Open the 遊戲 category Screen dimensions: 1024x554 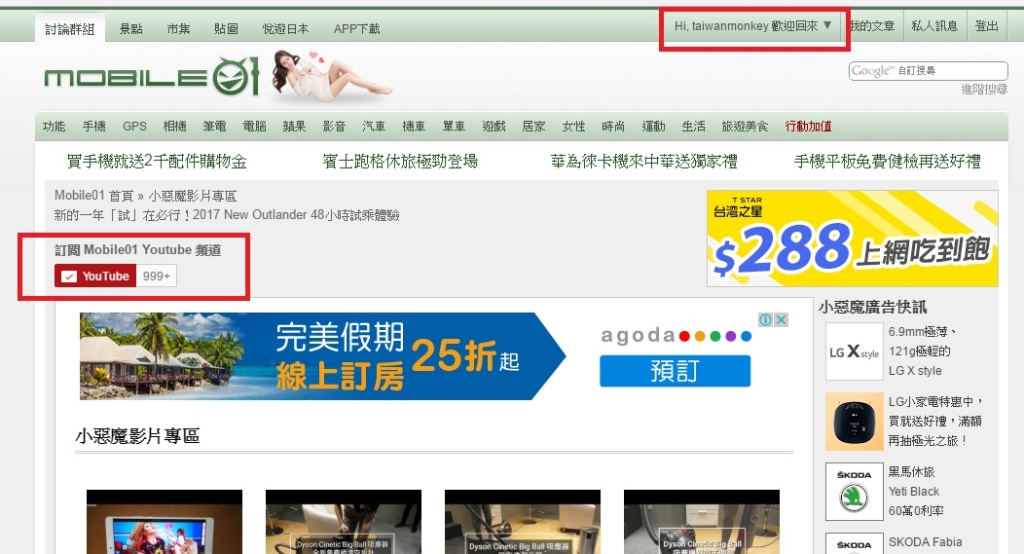[x=494, y=127]
